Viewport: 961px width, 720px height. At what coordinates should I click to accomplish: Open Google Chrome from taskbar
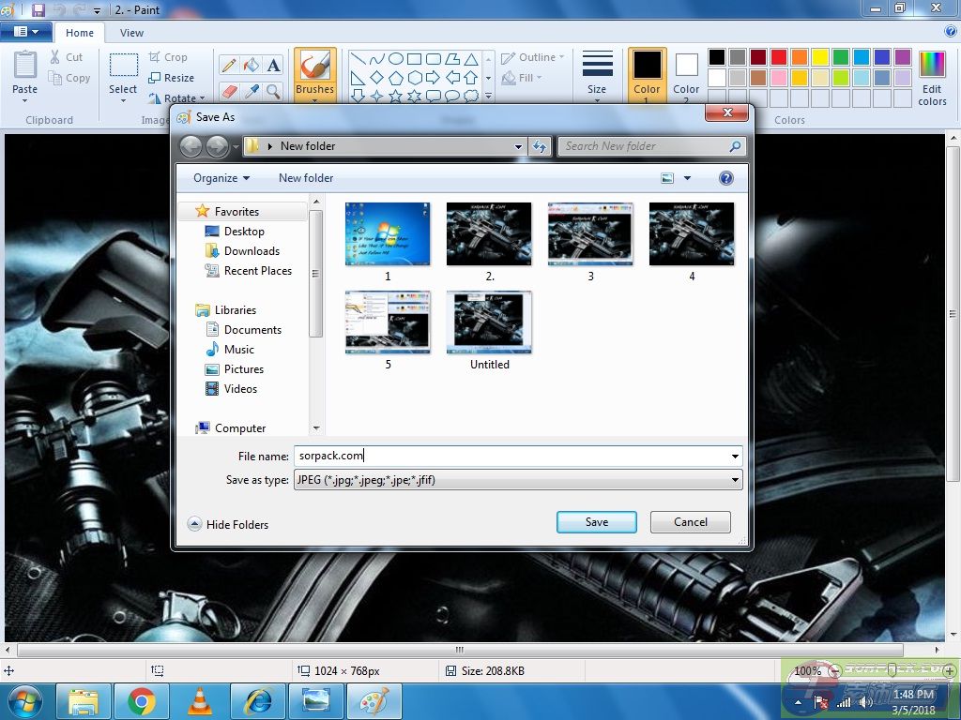pyautogui.click(x=142, y=701)
